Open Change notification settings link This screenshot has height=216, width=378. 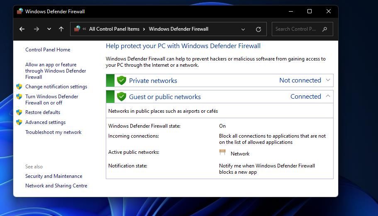56,87
